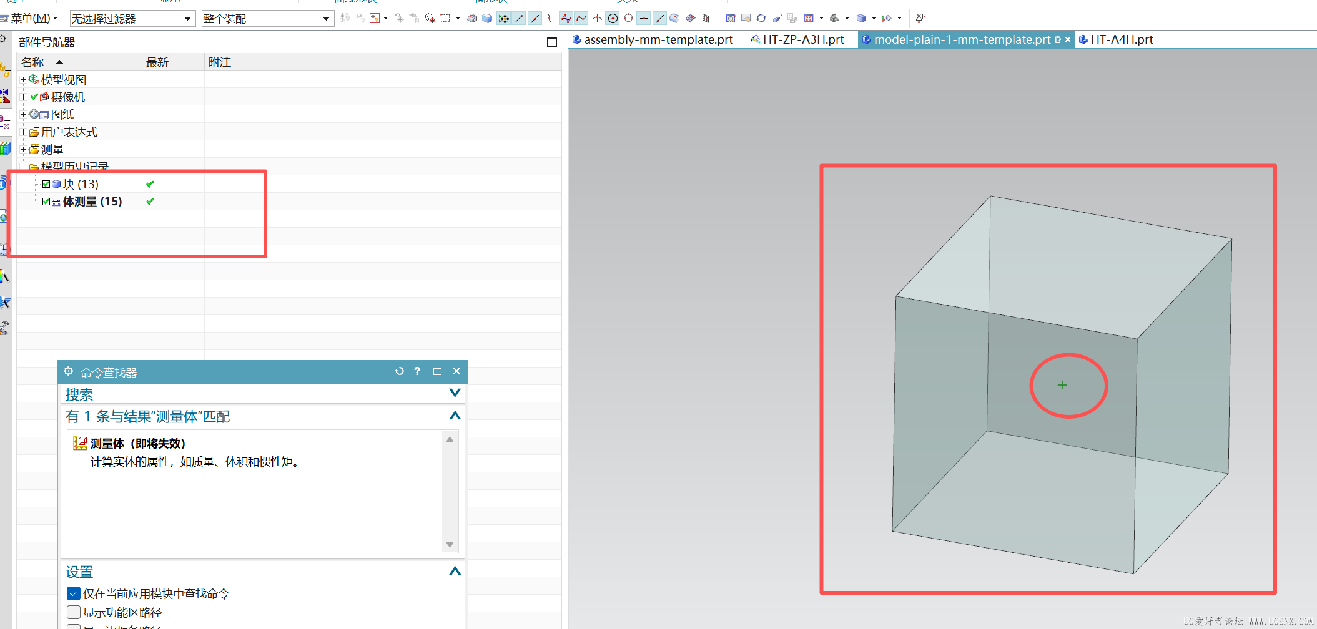1317x629 pixels.
Task: Uncheck 仅在当前应用模块中查找命令 checkbox
Action: [74, 593]
